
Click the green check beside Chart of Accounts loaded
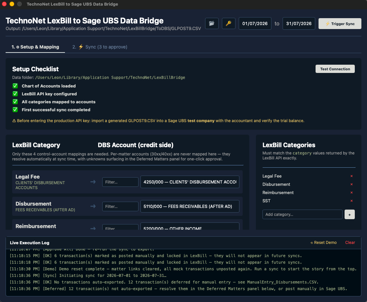pos(15,86)
